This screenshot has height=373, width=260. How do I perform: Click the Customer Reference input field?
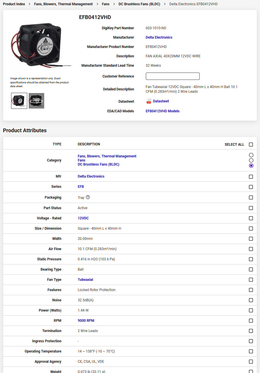(x=172, y=76)
